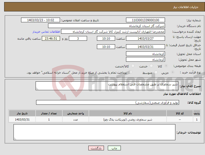Viewport: 205px width, 155px height.
Task: Click the گروه کالا field تولید و فرآوری صنعتی
Action: point(108,103)
